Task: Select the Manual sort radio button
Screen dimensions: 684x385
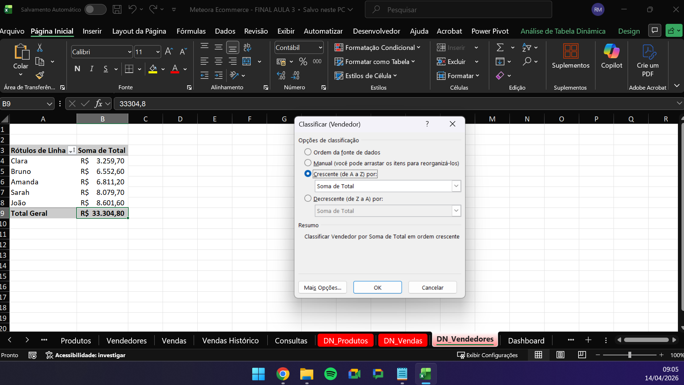Action: [x=308, y=163]
